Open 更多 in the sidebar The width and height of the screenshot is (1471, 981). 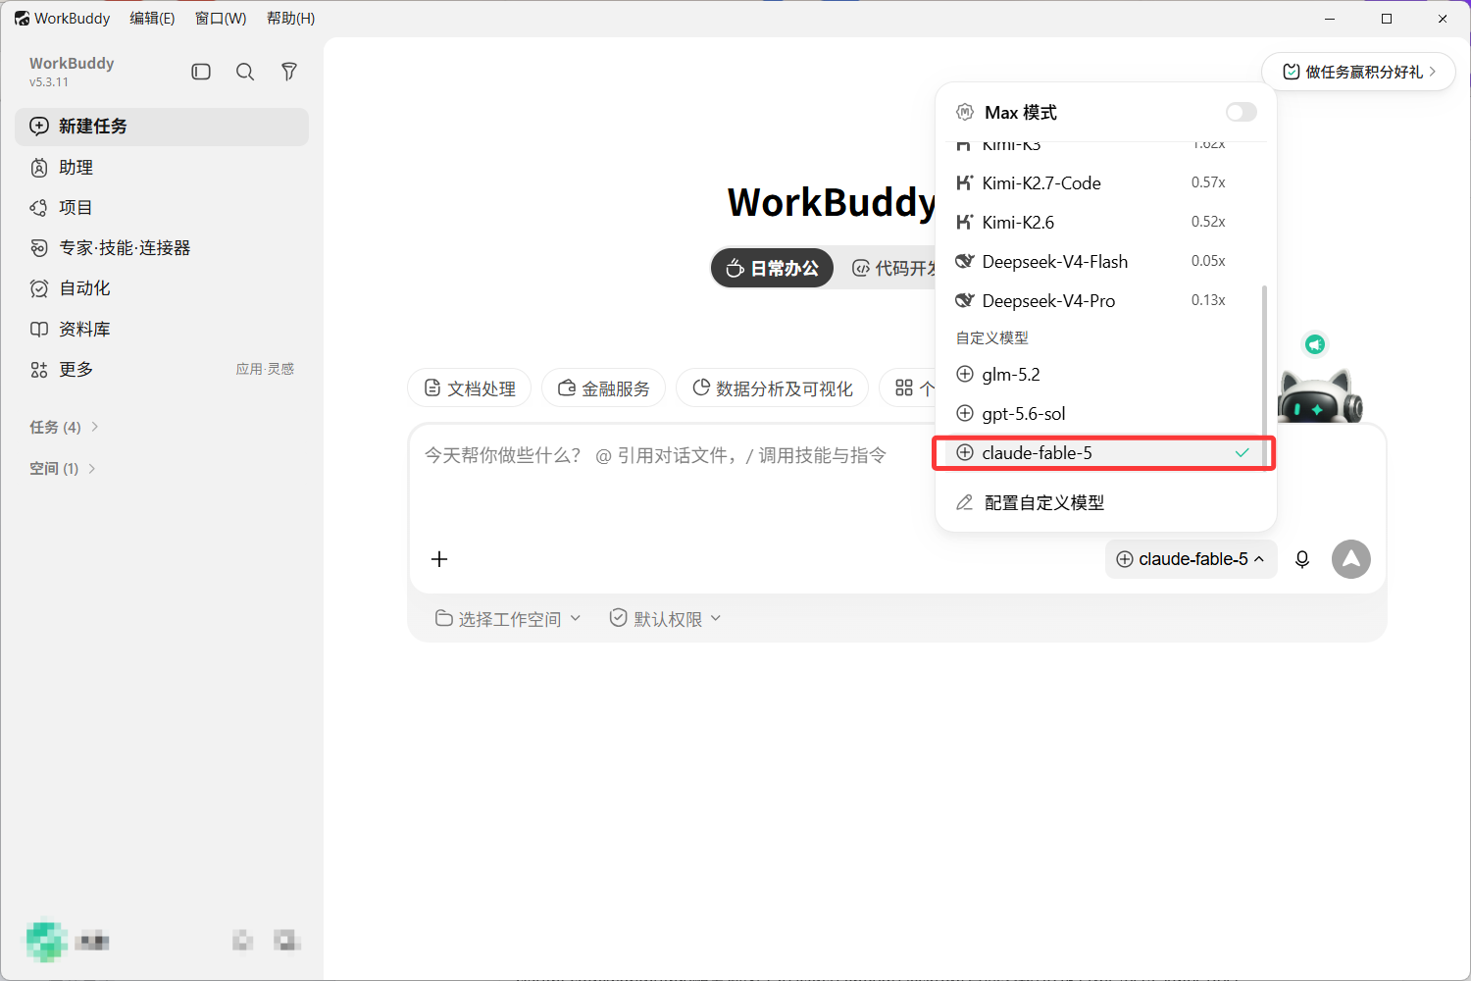coord(162,370)
